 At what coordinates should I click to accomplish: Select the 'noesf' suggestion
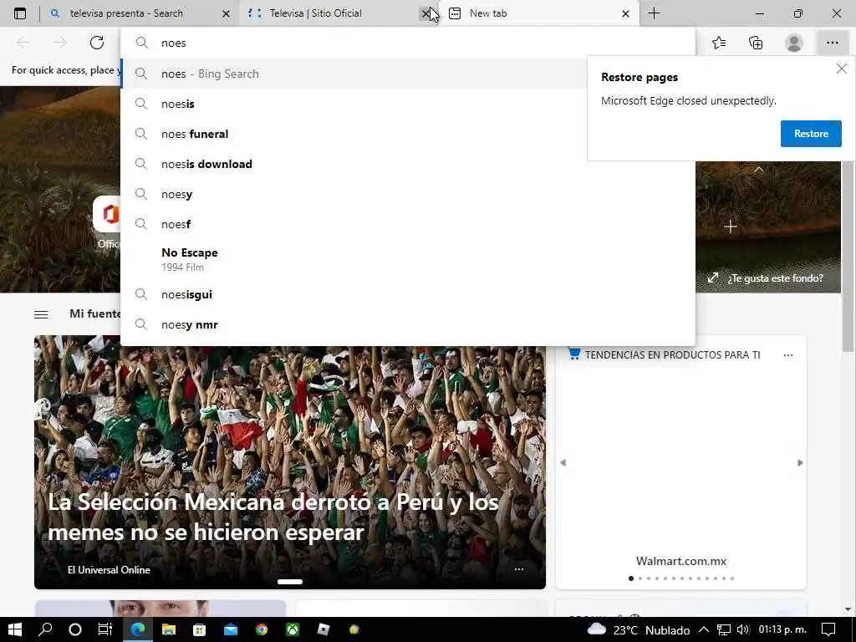coord(408,224)
